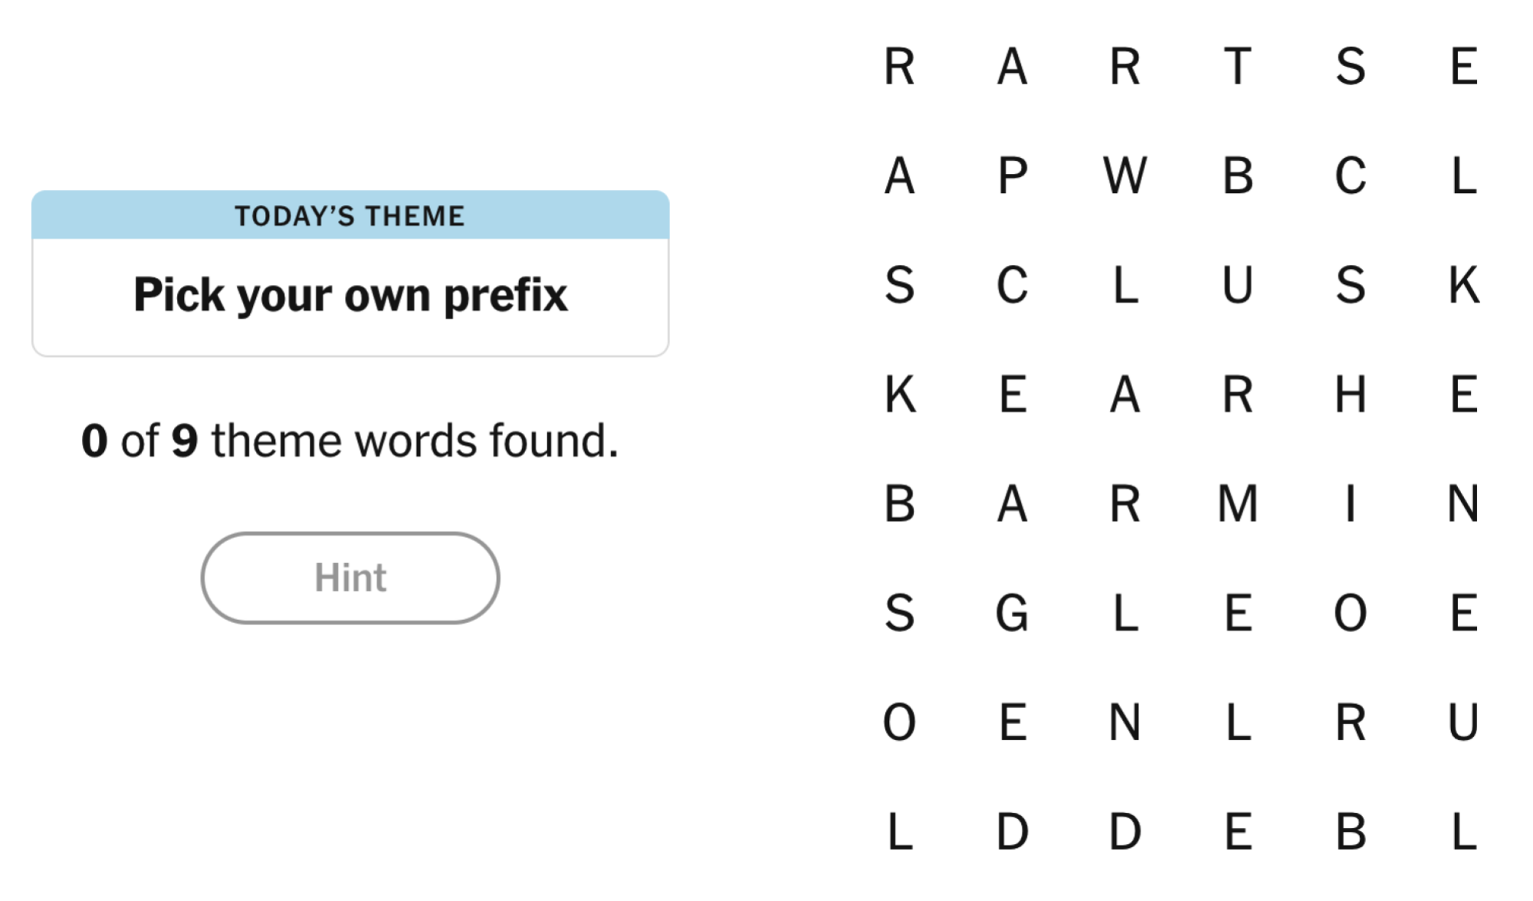
Task: Select the letter G in the grid
Action: (x=1012, y=614)
